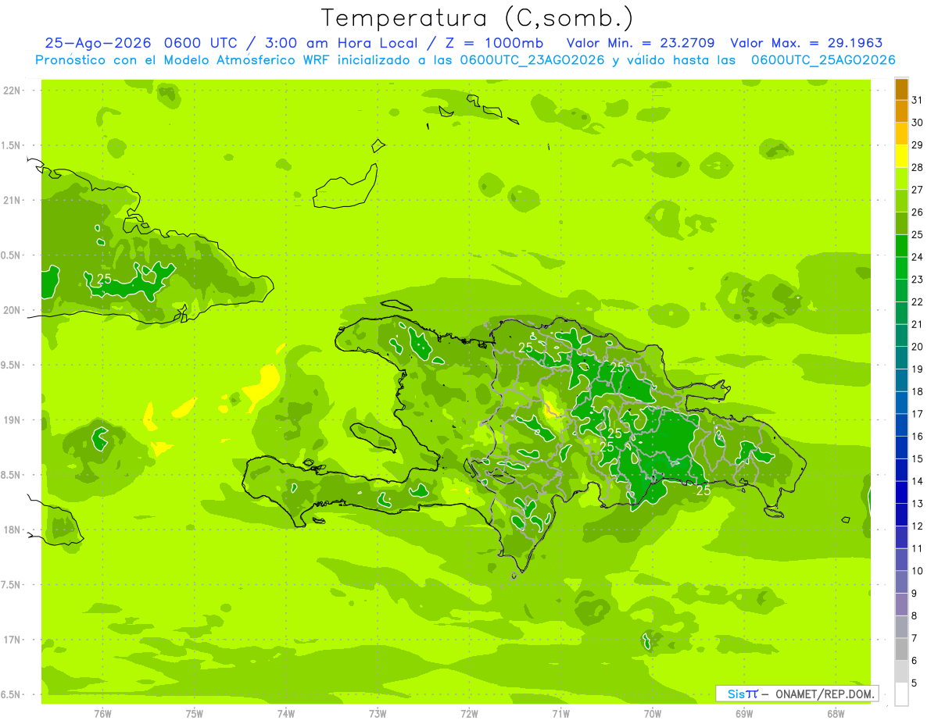Pick the teal swatch between 19 and 20

click(x=901, y=358)
